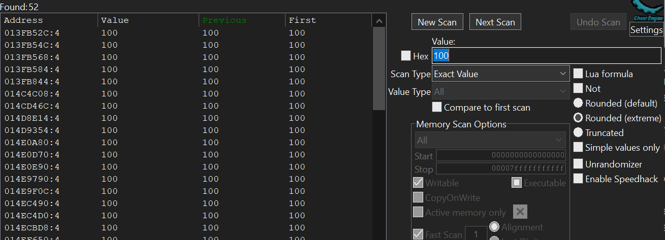The width and height of the screenshot is (665, 240).
Task: Toggle the Lua formula checkbox
Action: (x=578, y=74)
